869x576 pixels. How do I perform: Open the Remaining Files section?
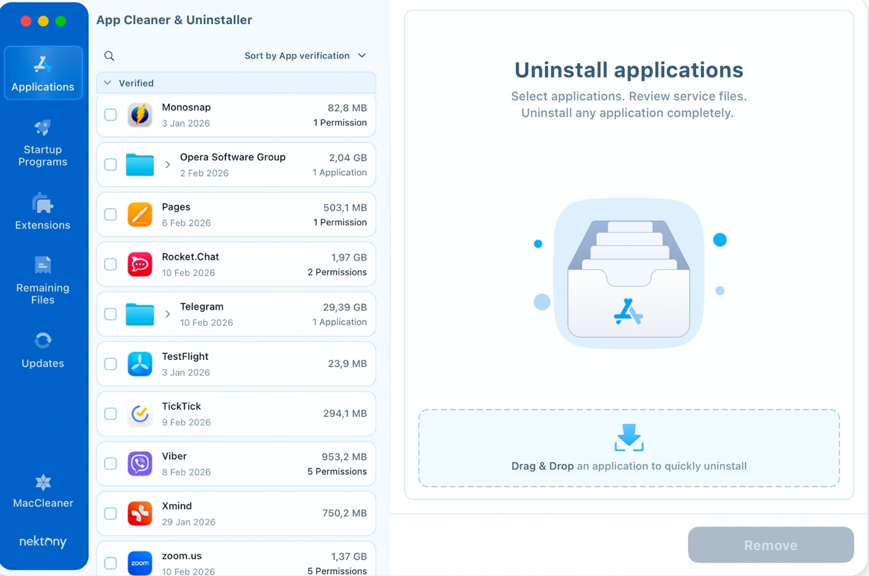[x=43, y=281]
